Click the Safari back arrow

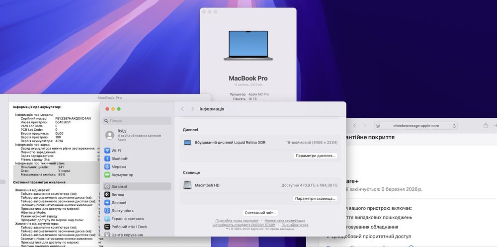(354, 126)
